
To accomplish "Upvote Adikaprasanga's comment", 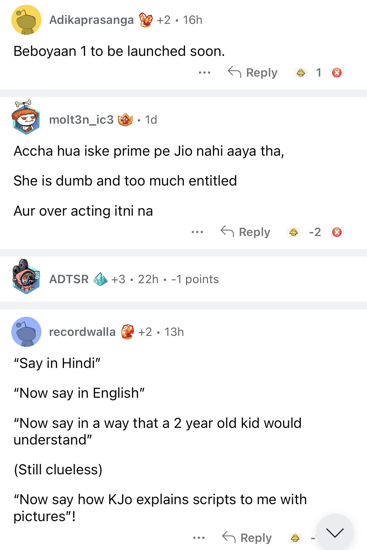I will [301, 73].
